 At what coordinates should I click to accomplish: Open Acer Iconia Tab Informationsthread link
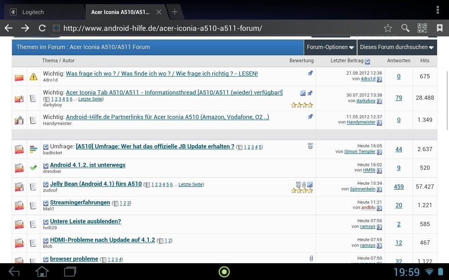pyautogui.click(x=174, y=92)
